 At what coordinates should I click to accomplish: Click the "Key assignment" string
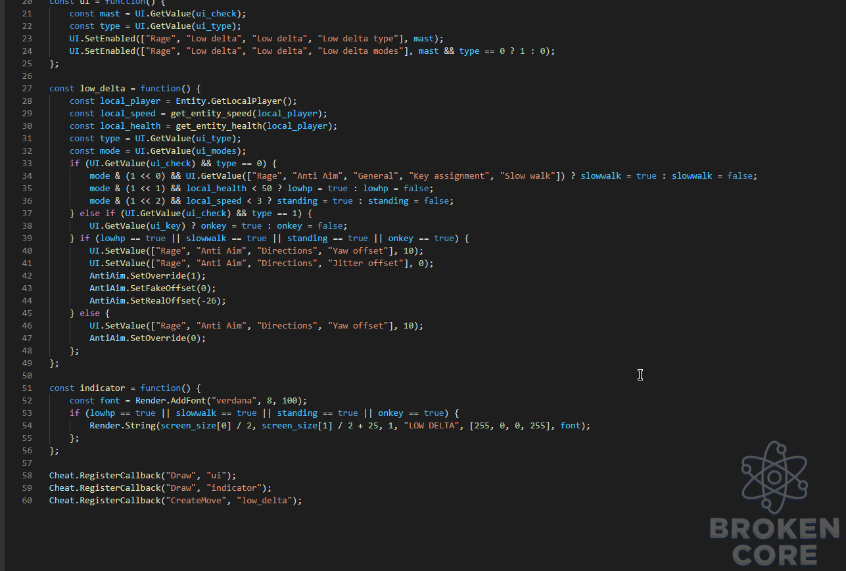tap(449, 176)
